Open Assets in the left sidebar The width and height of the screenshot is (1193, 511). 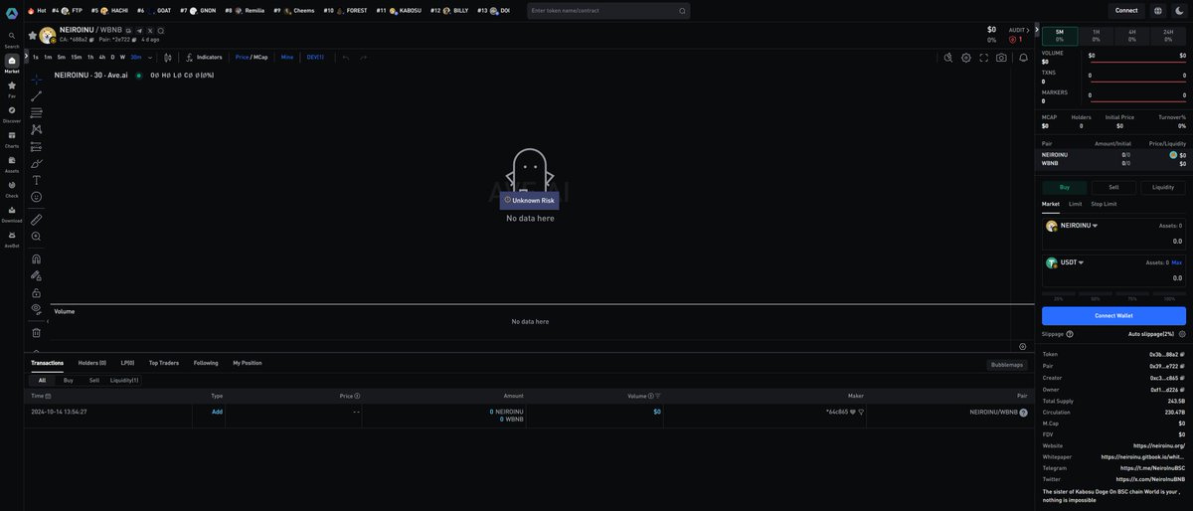click(x=12, y=164)
